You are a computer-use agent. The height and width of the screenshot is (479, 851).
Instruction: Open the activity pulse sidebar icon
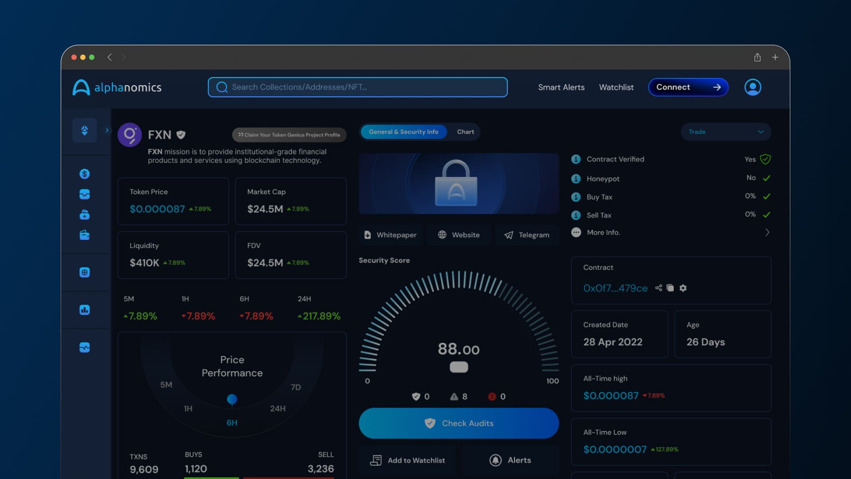point(85,347)
